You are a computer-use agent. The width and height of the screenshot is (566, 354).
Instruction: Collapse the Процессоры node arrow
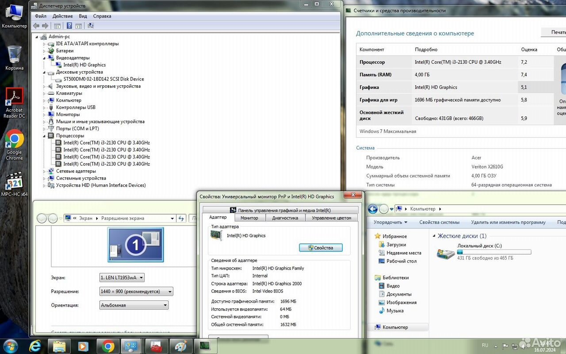(44, 136)
